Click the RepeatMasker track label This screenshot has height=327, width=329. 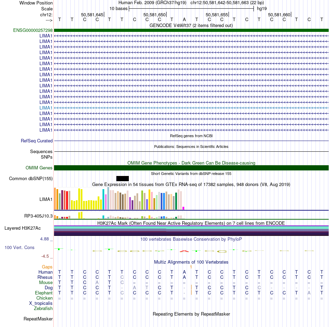[x=38, y=319]
